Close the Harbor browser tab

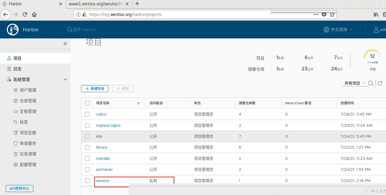pyautogui.click(x=61, y=4)
